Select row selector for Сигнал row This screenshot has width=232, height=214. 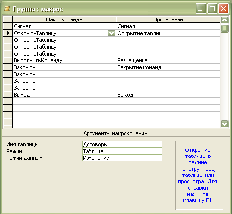pos(8,26)
